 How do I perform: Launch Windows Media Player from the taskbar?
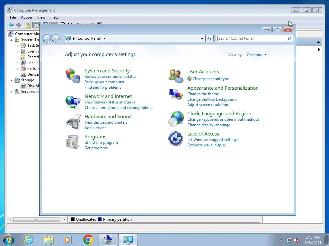68,240
